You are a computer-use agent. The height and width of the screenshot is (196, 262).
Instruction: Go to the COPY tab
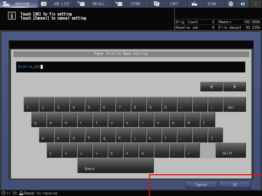[169, 4]
